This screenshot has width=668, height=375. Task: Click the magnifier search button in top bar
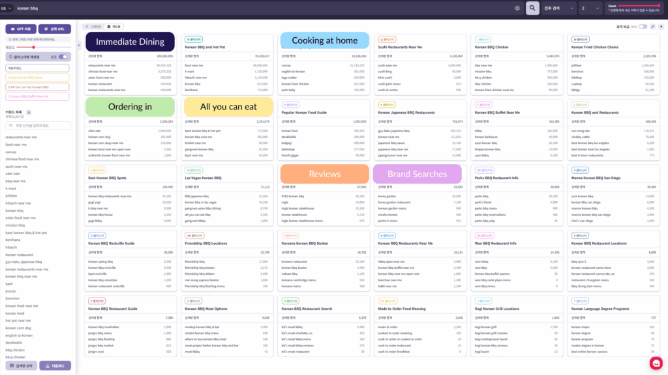click(532, 8)
